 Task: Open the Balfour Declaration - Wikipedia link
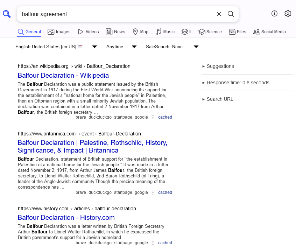tap(63, 76)
